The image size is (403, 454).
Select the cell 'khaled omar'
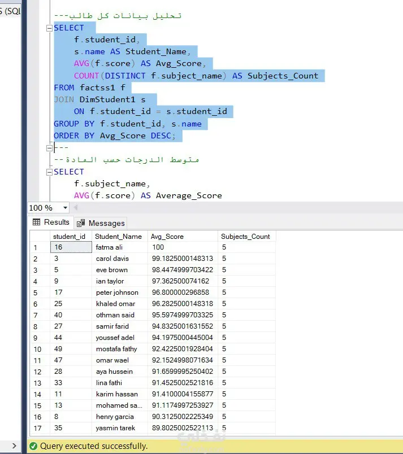tap(120, 304)
